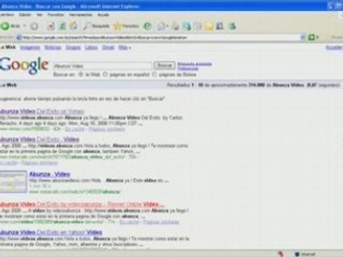Open History with the green clock icon
Image resolution: width=343 pixels, height=257 pixels.
[148, 26]
